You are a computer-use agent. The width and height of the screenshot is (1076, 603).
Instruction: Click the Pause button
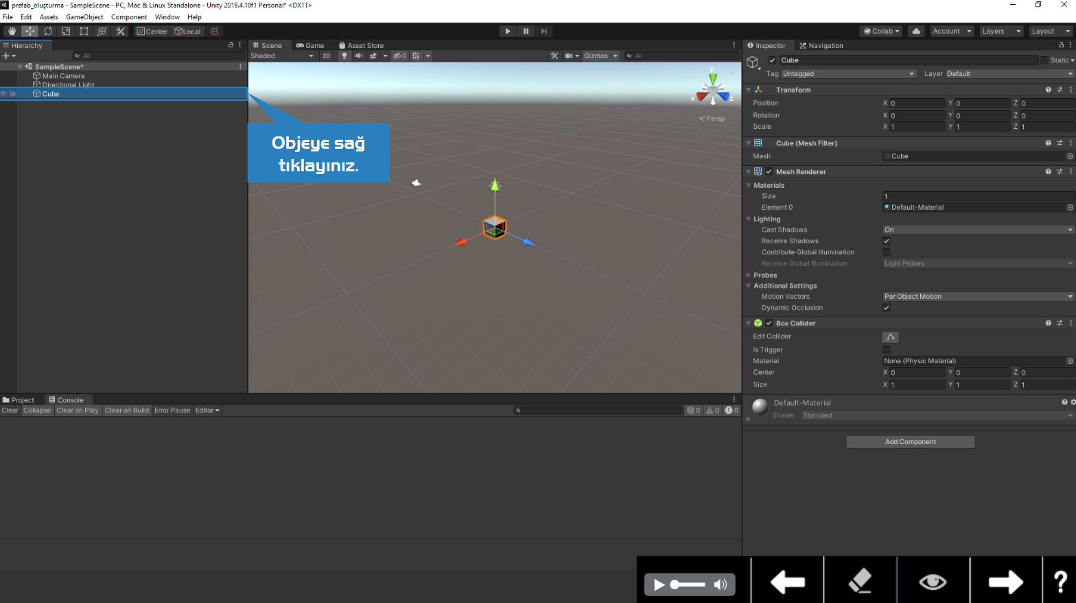pos(526,32)
